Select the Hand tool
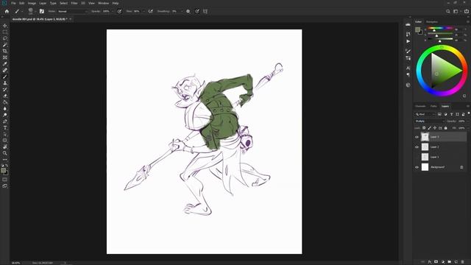 point(5,146)
